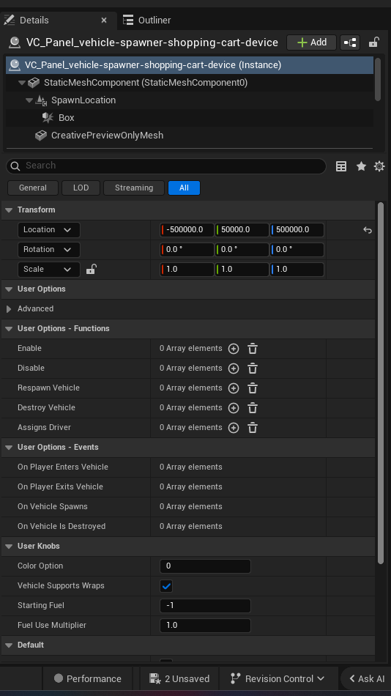The width and height of the screenshot is (391, 696).
Task: Add element to Enable array
Action: pyautogui.click(x=234, y=349)
